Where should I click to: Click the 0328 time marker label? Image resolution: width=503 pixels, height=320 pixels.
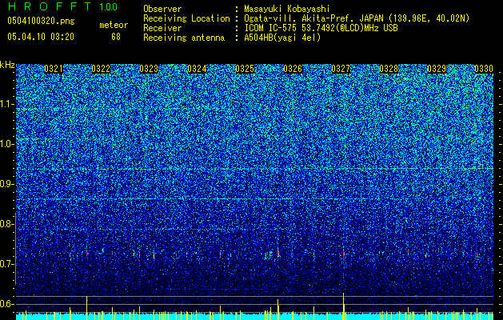click(389, 69)
